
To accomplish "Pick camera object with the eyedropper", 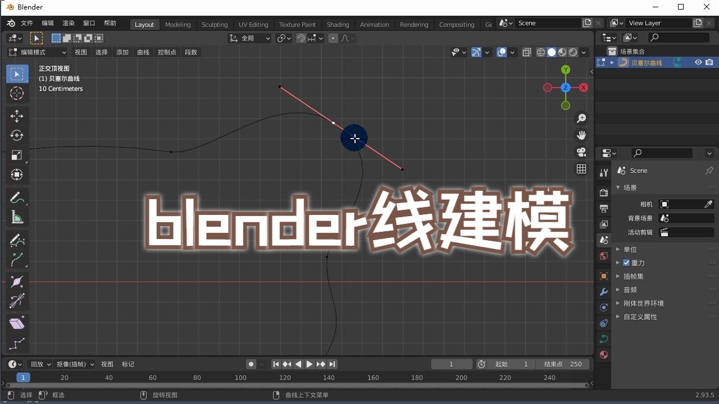I will [709, 204].
